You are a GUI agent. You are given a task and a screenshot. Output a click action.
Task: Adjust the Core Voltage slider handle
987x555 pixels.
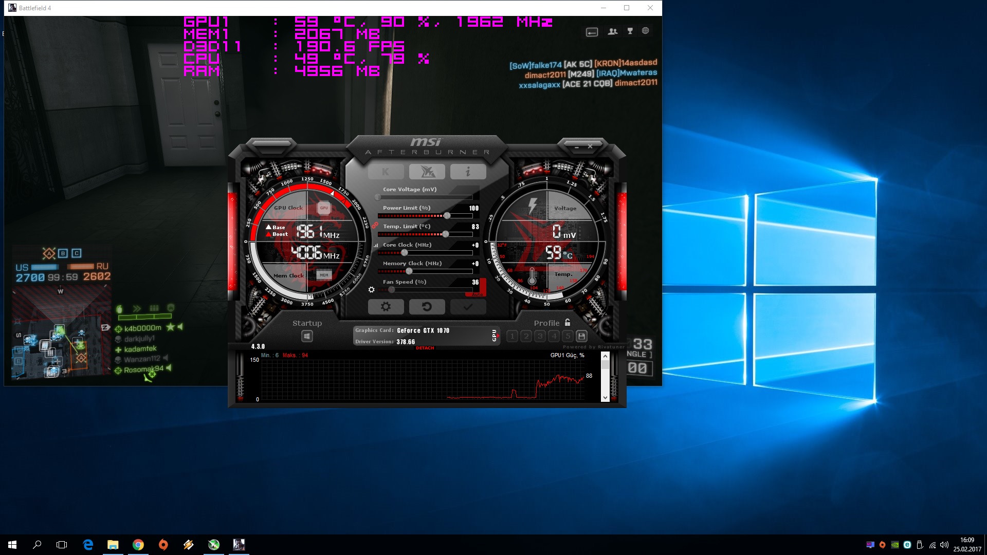pos(378,197)
